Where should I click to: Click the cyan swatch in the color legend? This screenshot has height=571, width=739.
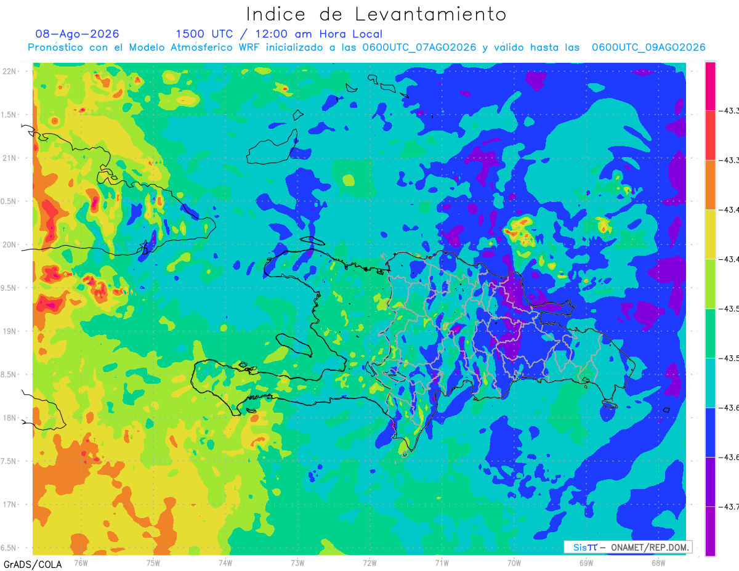710,383
